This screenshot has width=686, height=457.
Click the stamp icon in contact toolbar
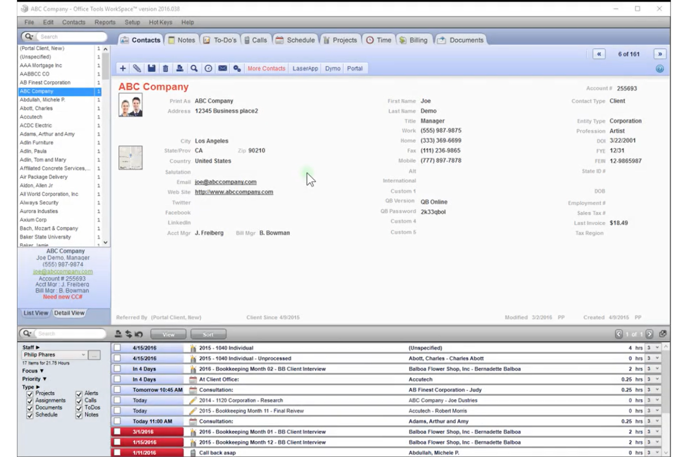[x=179, y=69]
